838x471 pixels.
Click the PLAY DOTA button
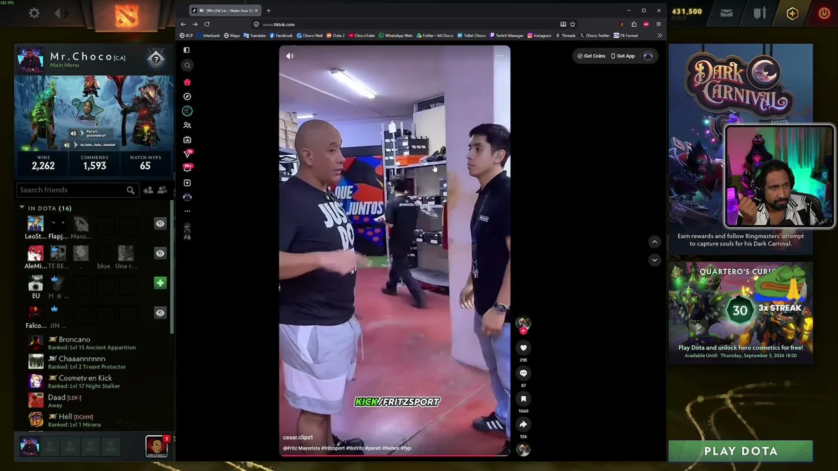740,451
